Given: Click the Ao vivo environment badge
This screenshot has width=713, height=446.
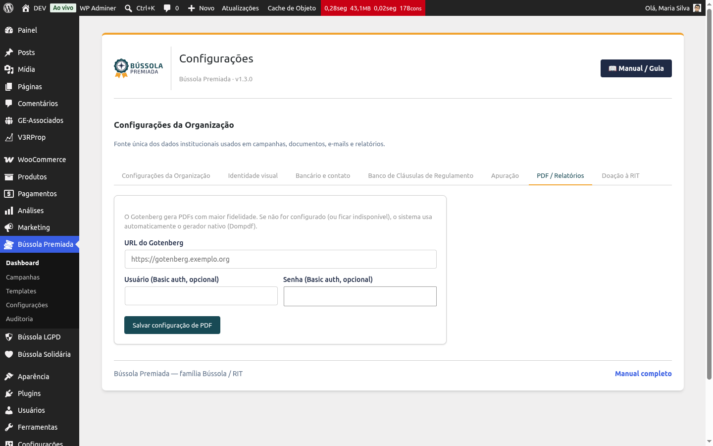Looking at the screenshot, I should click(x=63, y=8).
